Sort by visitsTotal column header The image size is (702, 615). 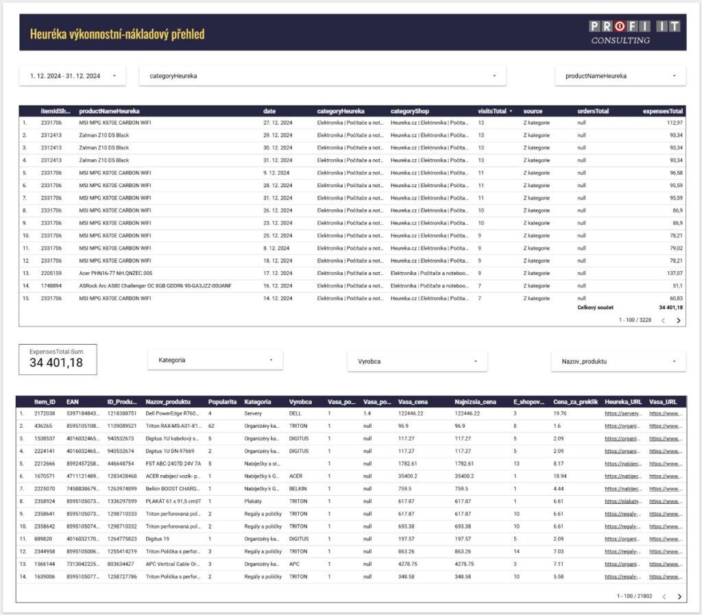tap(492, 112)
